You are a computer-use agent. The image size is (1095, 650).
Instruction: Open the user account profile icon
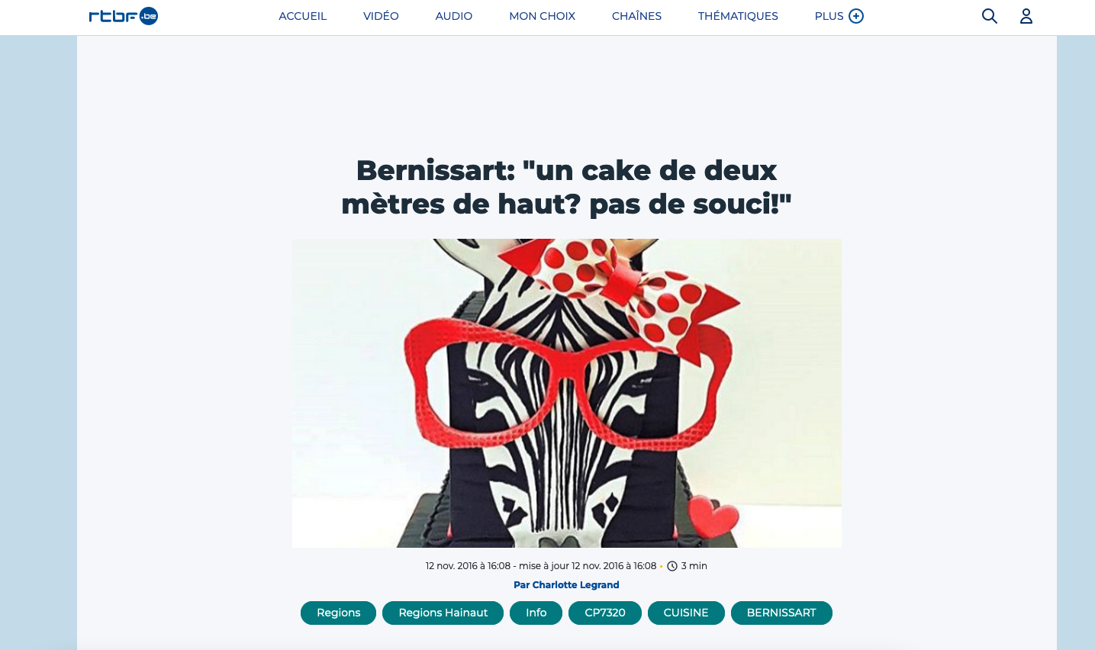1026,16
